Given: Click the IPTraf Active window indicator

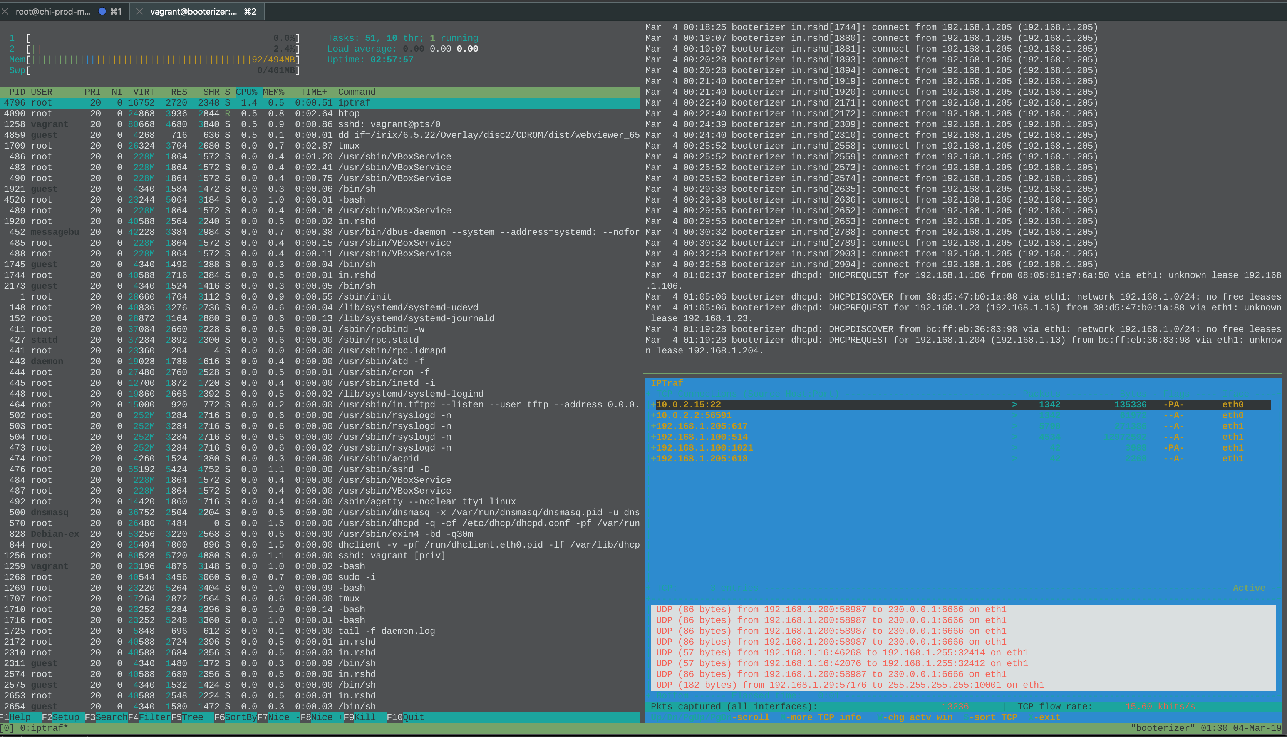Looking at the screenshot, I should [1249, 588].
